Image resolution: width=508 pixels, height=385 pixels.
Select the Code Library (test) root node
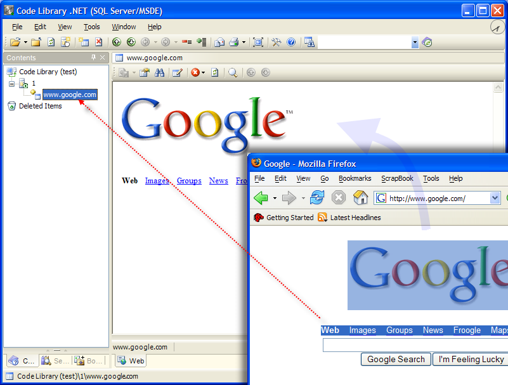point(48,72)
